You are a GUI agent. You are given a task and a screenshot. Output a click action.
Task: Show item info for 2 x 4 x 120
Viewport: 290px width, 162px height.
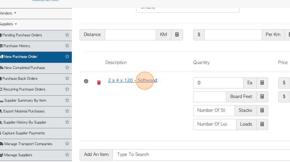click(86, 81)
